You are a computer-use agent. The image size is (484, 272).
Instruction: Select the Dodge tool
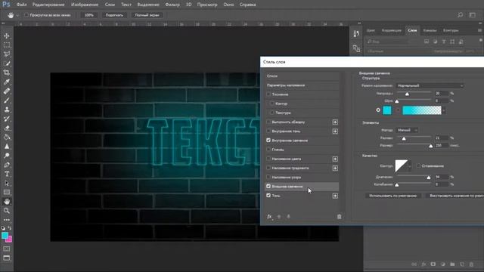click(x=7, y=156)
